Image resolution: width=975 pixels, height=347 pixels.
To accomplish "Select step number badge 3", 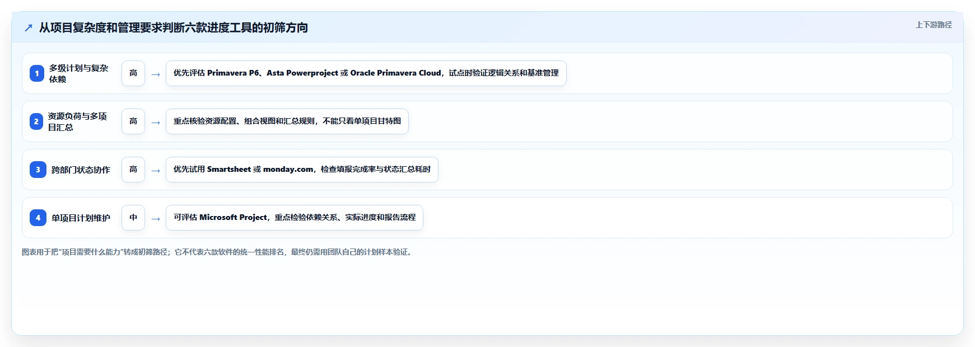I will click(x=38, y=170).
